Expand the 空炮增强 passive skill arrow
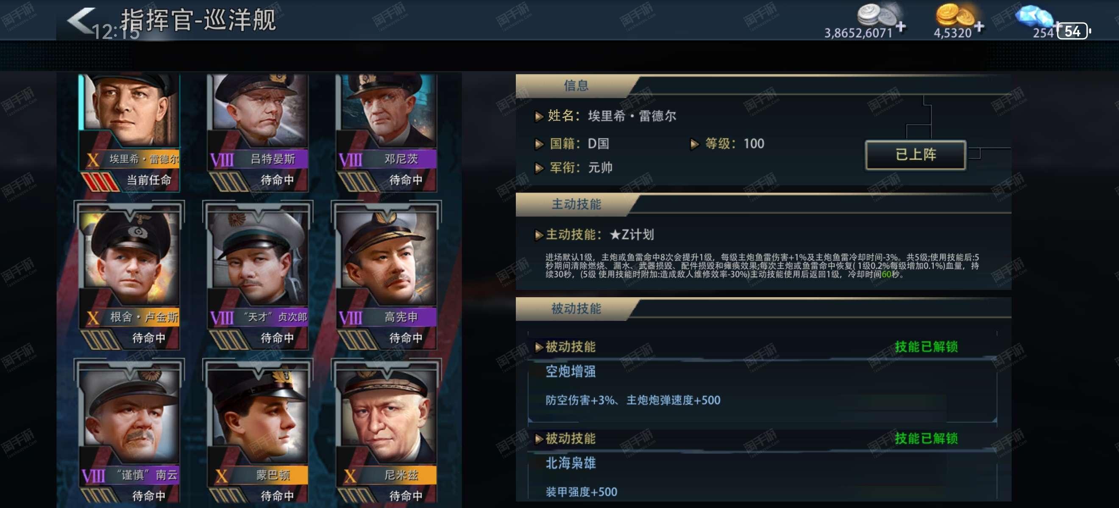This screenshot has width=1119, height=508. click(539, 347)
